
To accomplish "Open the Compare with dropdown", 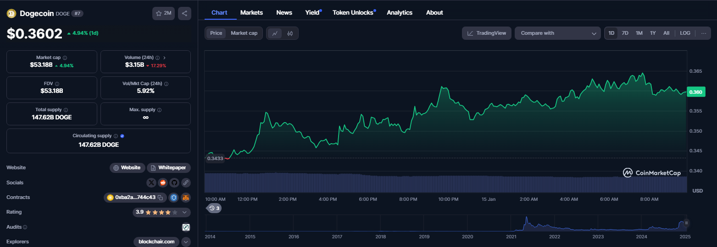I will pos(557,33).
